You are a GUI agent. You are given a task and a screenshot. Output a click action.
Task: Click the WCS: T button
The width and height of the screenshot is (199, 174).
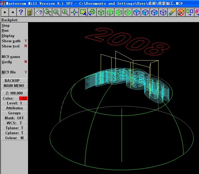(x=14, y=123)
